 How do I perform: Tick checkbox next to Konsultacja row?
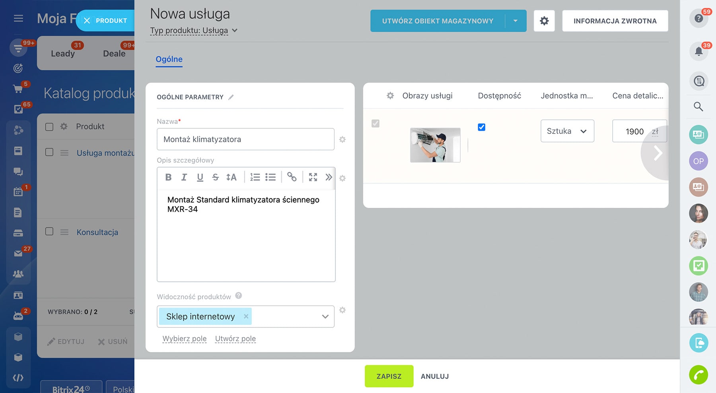(49, 232)
